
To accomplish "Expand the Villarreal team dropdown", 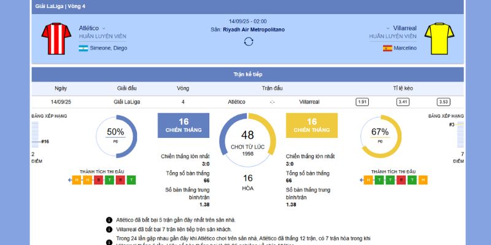I will [387, 28].
